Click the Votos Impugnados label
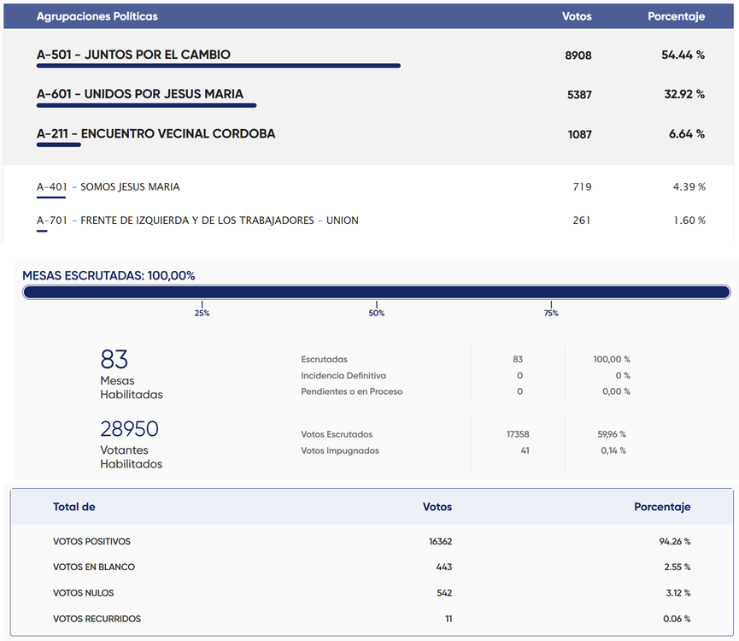The height and width of the screenshot is (641, 739). 339,450
